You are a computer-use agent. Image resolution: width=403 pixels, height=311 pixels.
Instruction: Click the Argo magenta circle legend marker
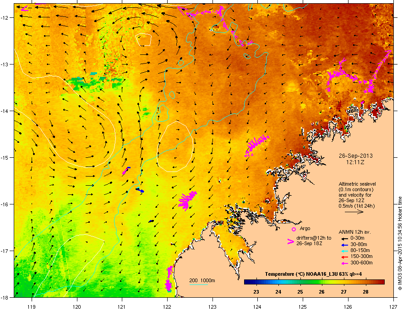(294, 229)
